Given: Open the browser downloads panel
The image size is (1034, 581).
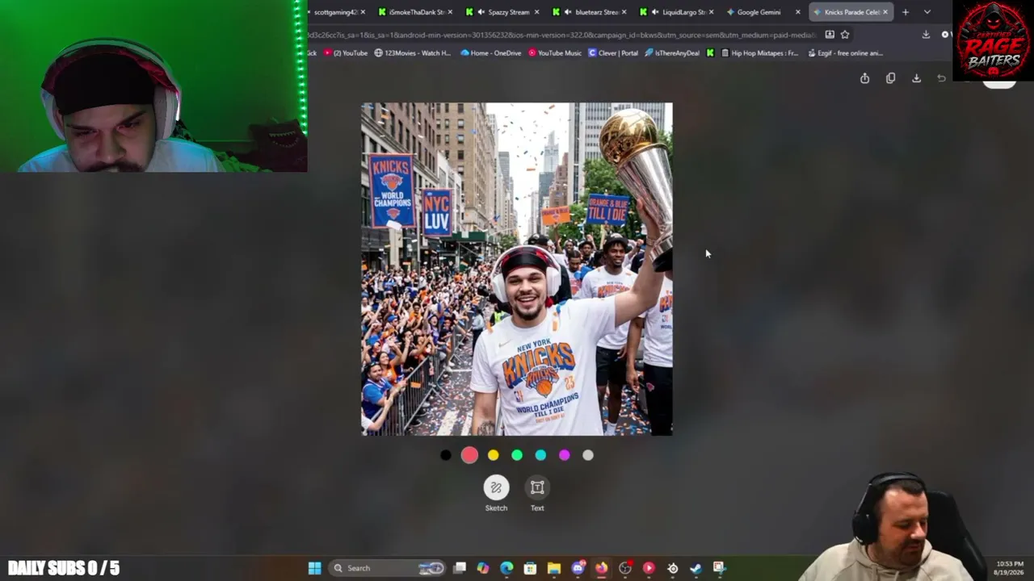Looking at the screenshot, I should [926, 35].
